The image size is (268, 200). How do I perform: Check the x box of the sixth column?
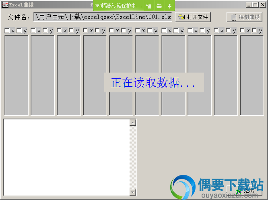click(138, 31)
